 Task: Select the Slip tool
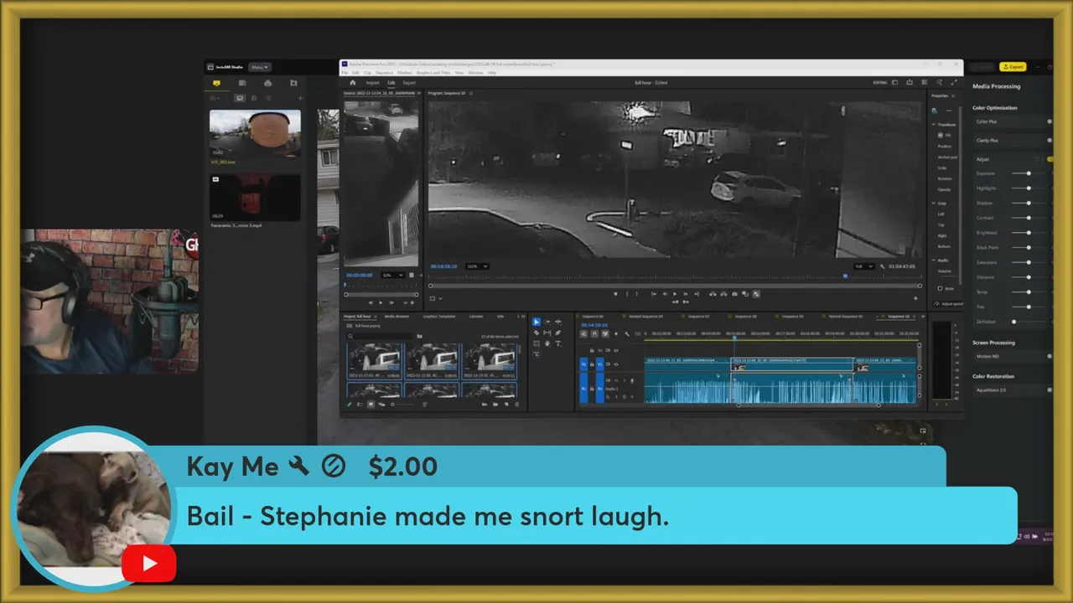click(547, 332)
